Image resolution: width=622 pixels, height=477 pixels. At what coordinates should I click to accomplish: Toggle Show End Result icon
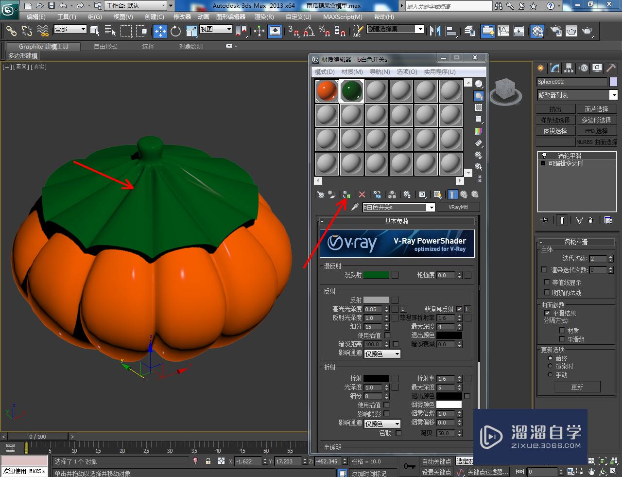click(452, 194)
